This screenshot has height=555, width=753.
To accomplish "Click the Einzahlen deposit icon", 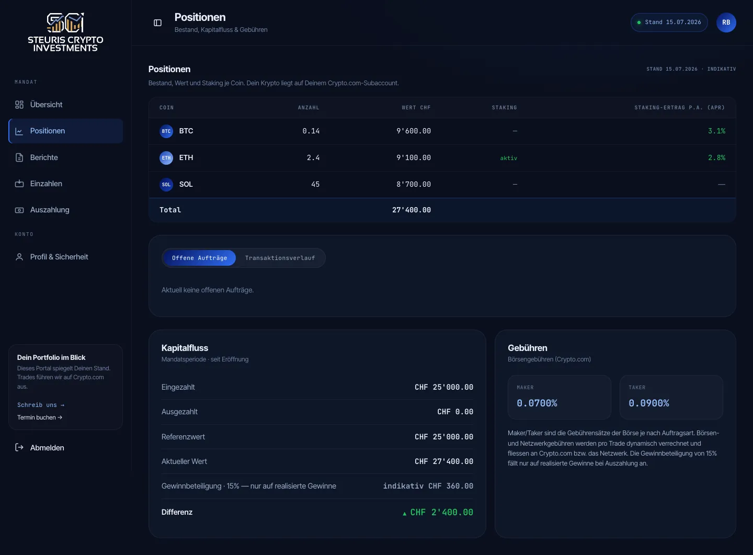I will [19, 184].
